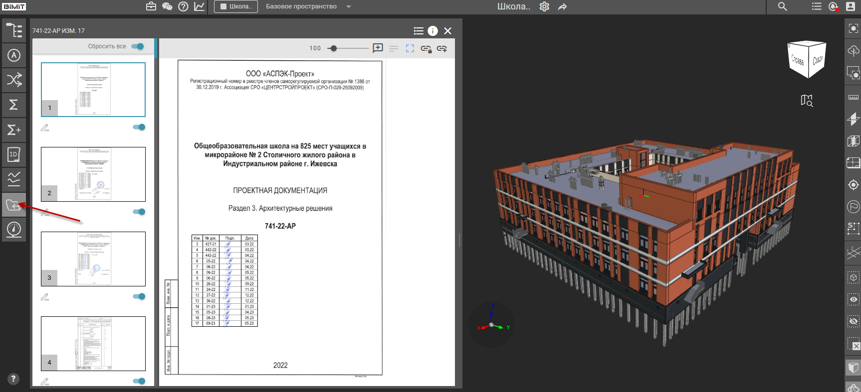The width and height of the screenshot is (861, 392).
Task: Click the zoom slider handle at 100
Action: pos(334,48)
